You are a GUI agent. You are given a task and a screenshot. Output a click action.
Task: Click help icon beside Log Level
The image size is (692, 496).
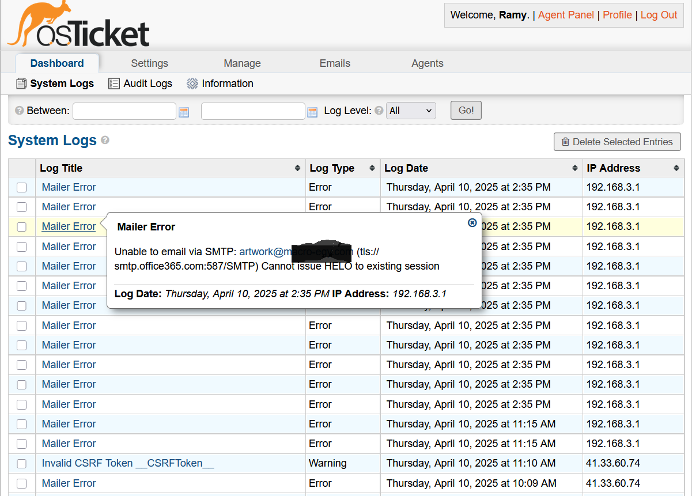(379, 111)
